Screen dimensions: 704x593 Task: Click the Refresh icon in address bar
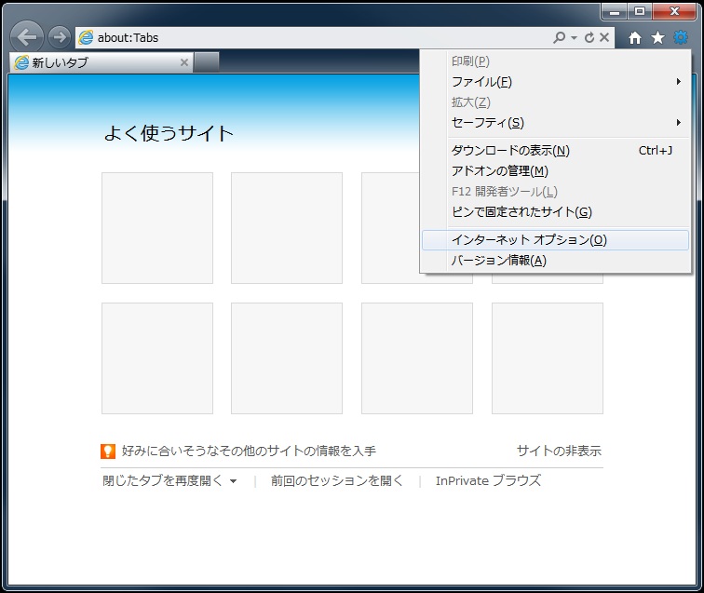(x=589, y=37)
